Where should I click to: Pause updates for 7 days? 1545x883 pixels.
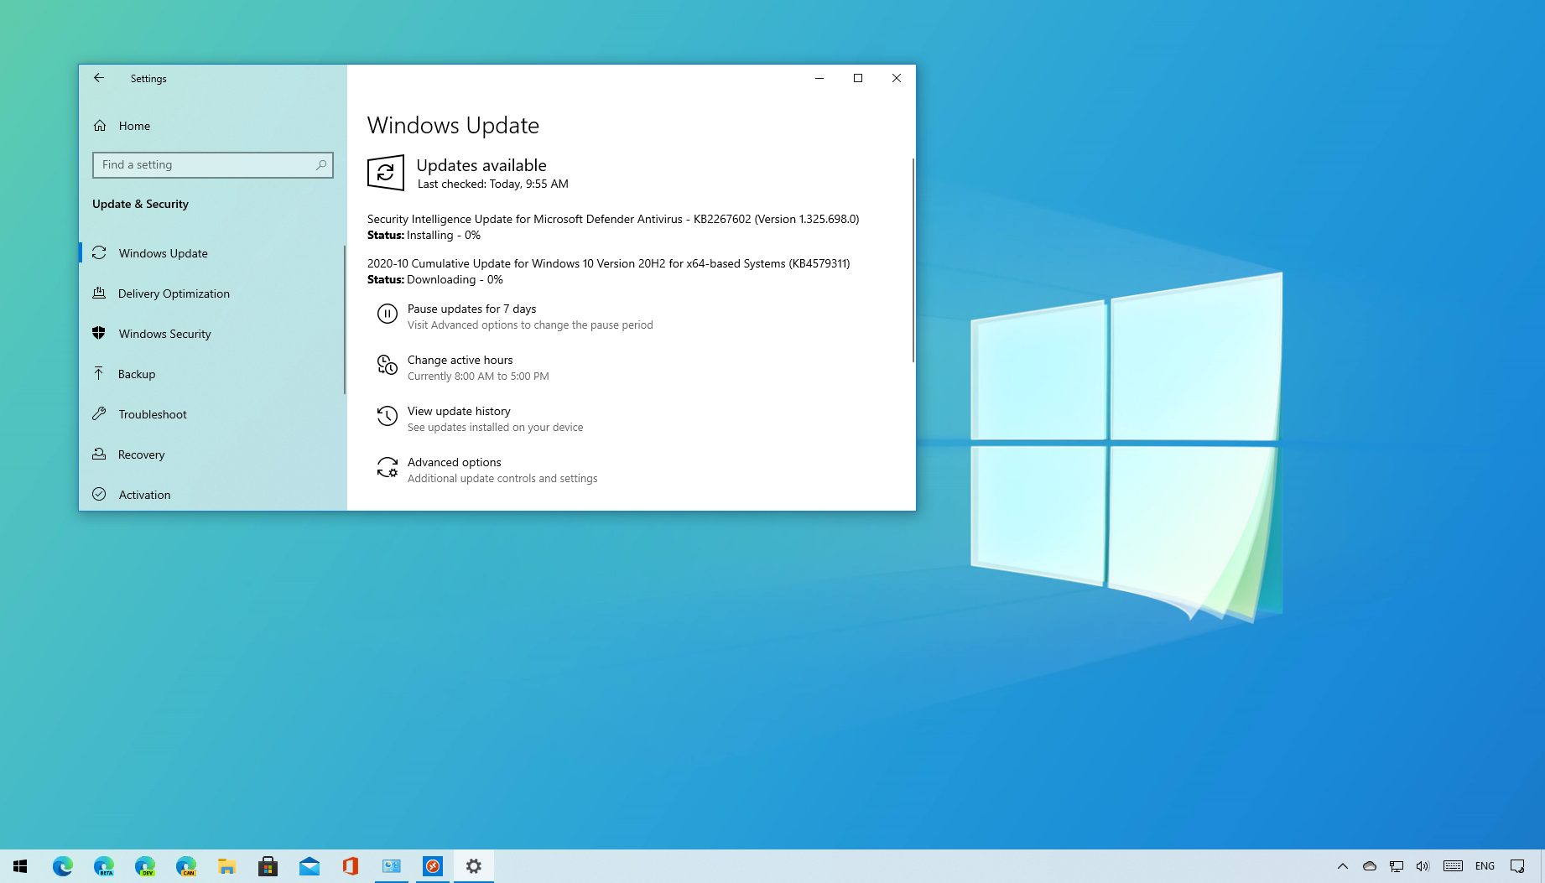(471, 309)
